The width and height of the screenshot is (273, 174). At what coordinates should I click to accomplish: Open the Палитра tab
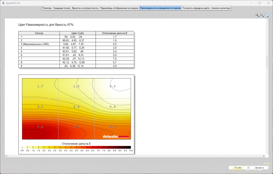point(47,8)
